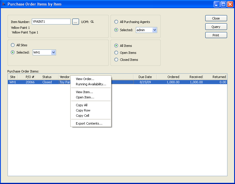Select the All Purchasing Agents option

click(116, 22)
